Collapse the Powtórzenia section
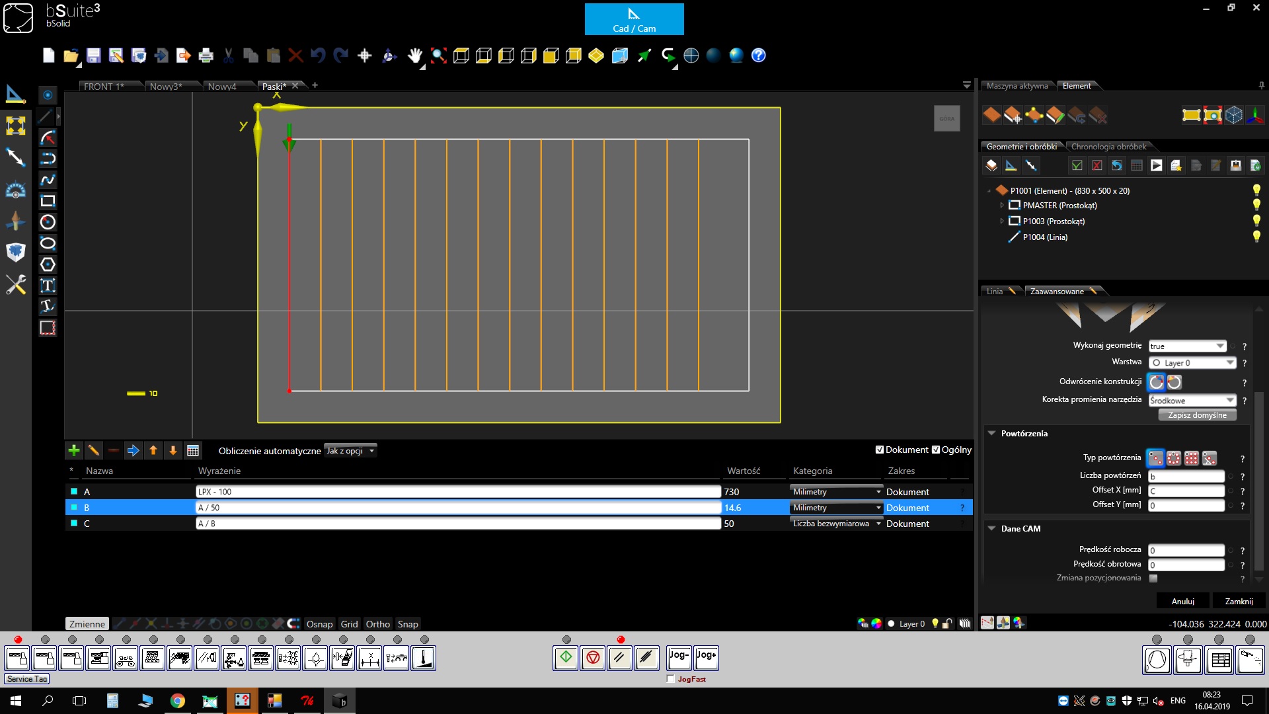This screenshot has height=714, width=1269. (x=991, y=434)
